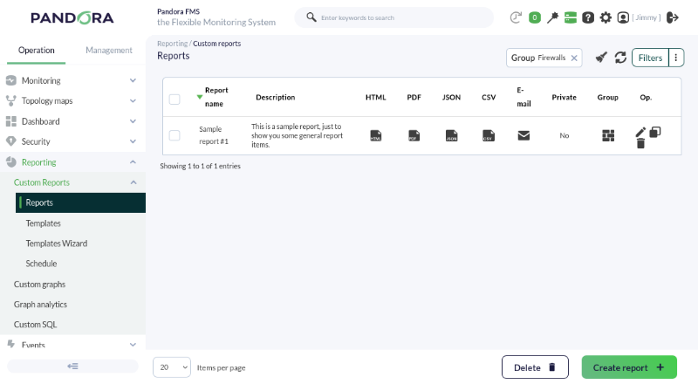Open the Jimmy user profile icon
The image size is (698, 384).
pos(623,17)
